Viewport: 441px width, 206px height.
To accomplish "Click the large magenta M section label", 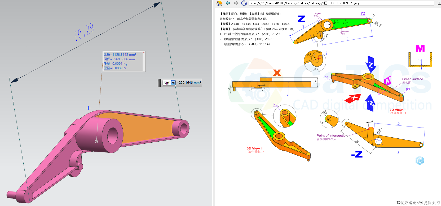I will [420, 48].
